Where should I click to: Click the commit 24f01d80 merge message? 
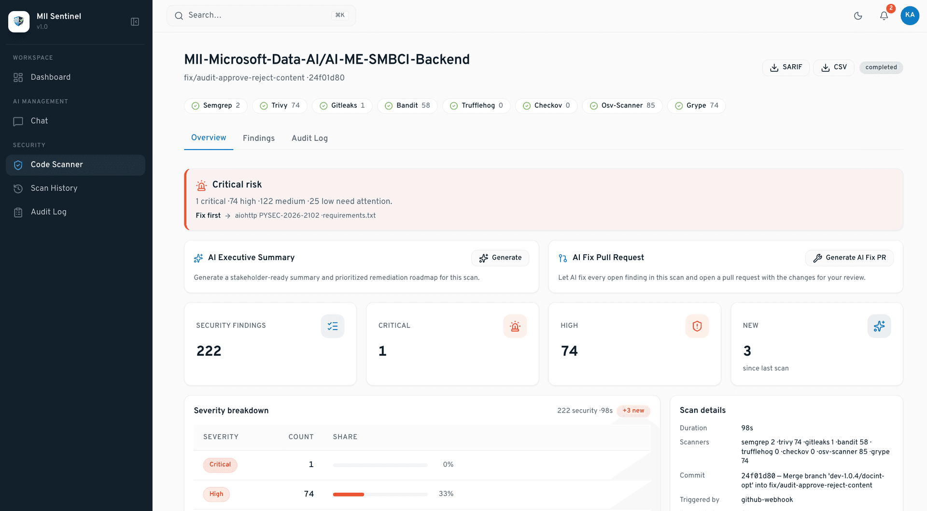813,481
